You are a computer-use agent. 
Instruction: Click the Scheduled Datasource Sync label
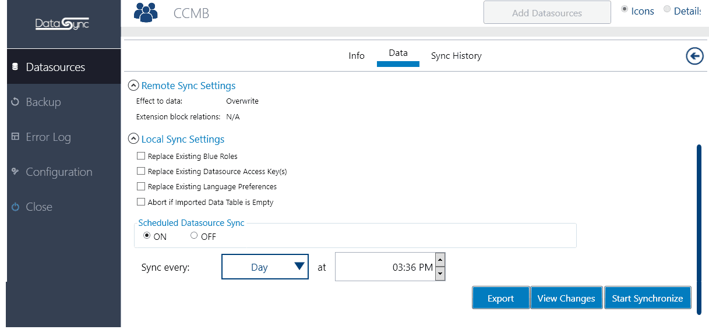click(192, 223)
